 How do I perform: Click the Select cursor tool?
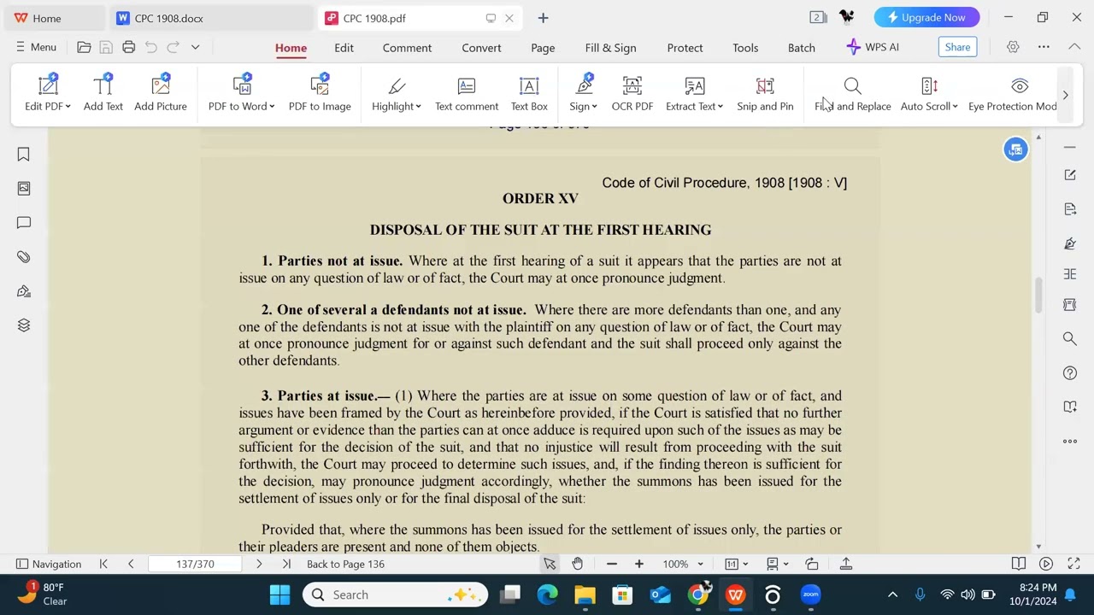point(550,564)
